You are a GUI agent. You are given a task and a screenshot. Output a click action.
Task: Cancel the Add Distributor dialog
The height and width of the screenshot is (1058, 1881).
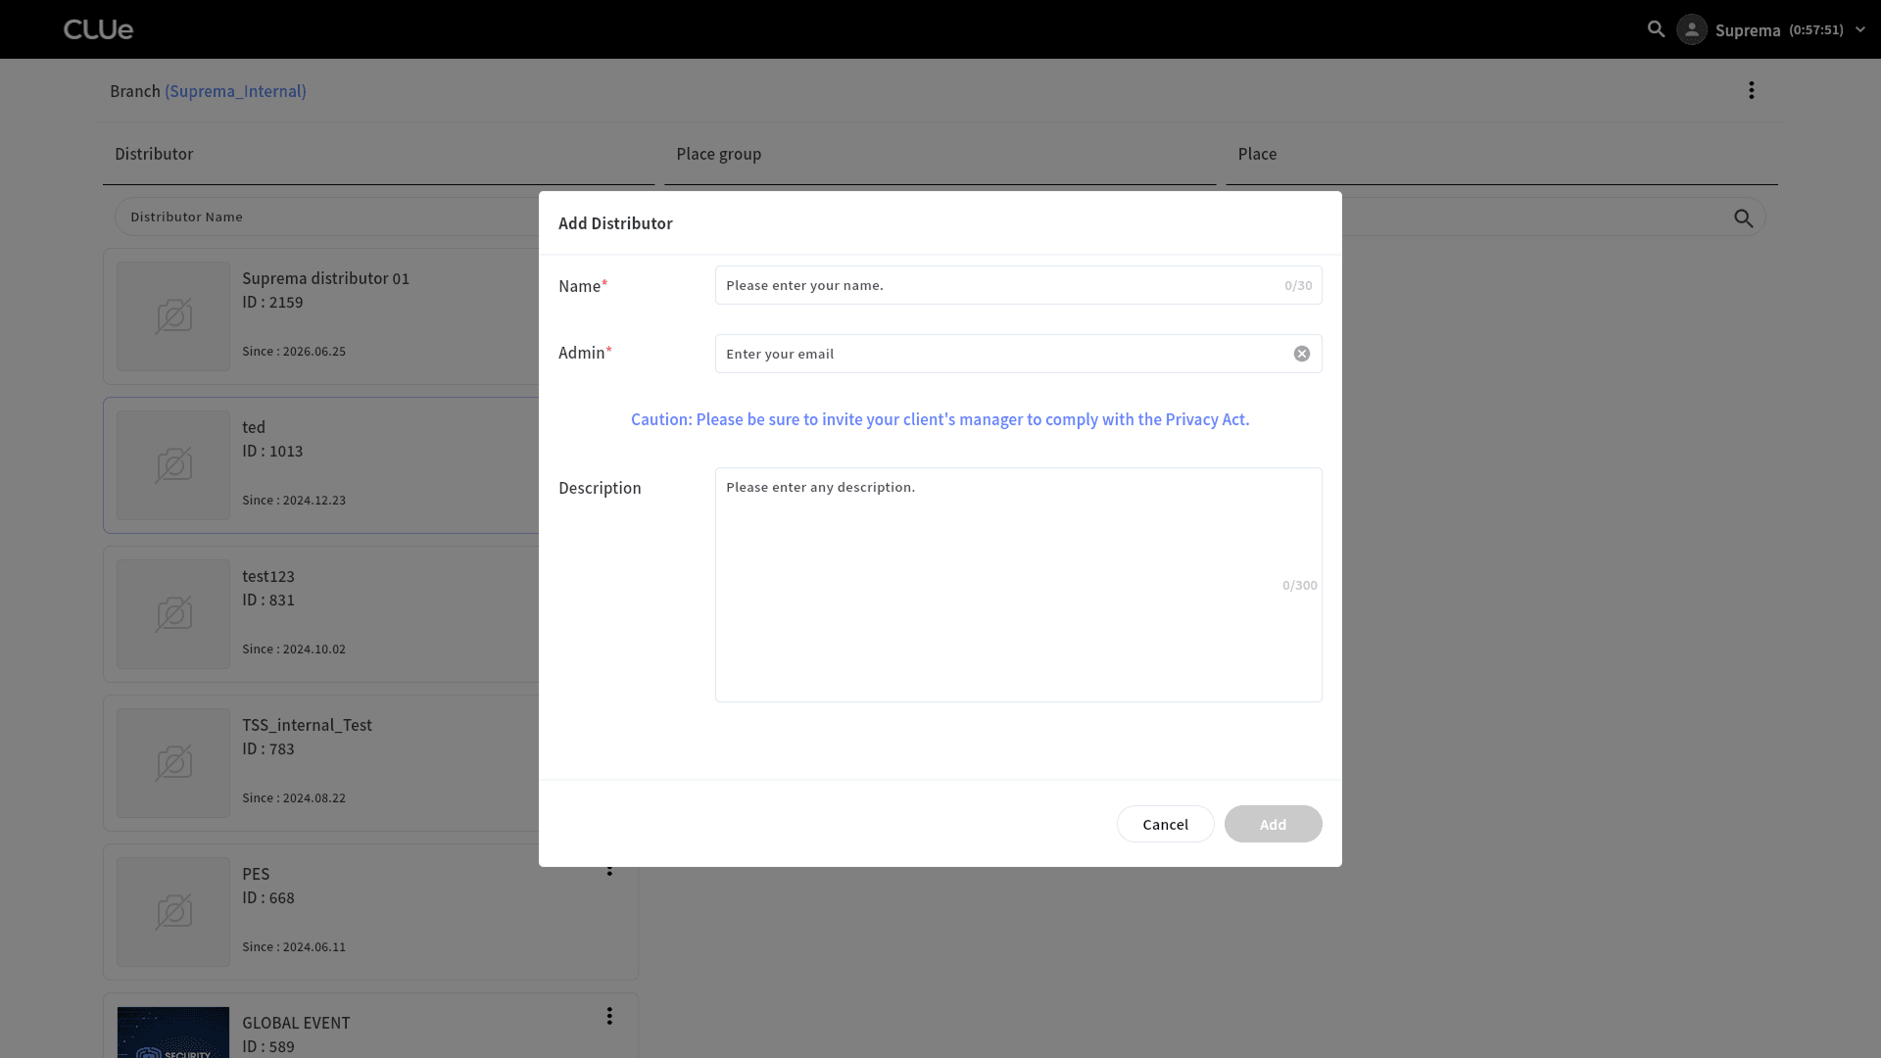[x=1165, y=824]
